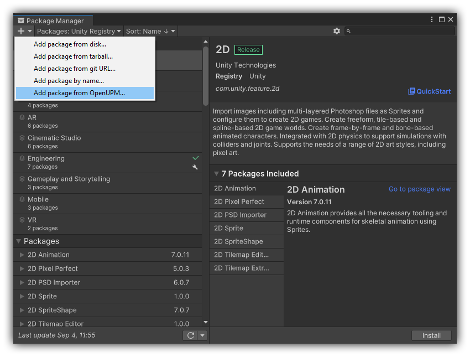Click the vertical ellipsis menu icon
Screen dimensions: 470x357
(431, 19)
